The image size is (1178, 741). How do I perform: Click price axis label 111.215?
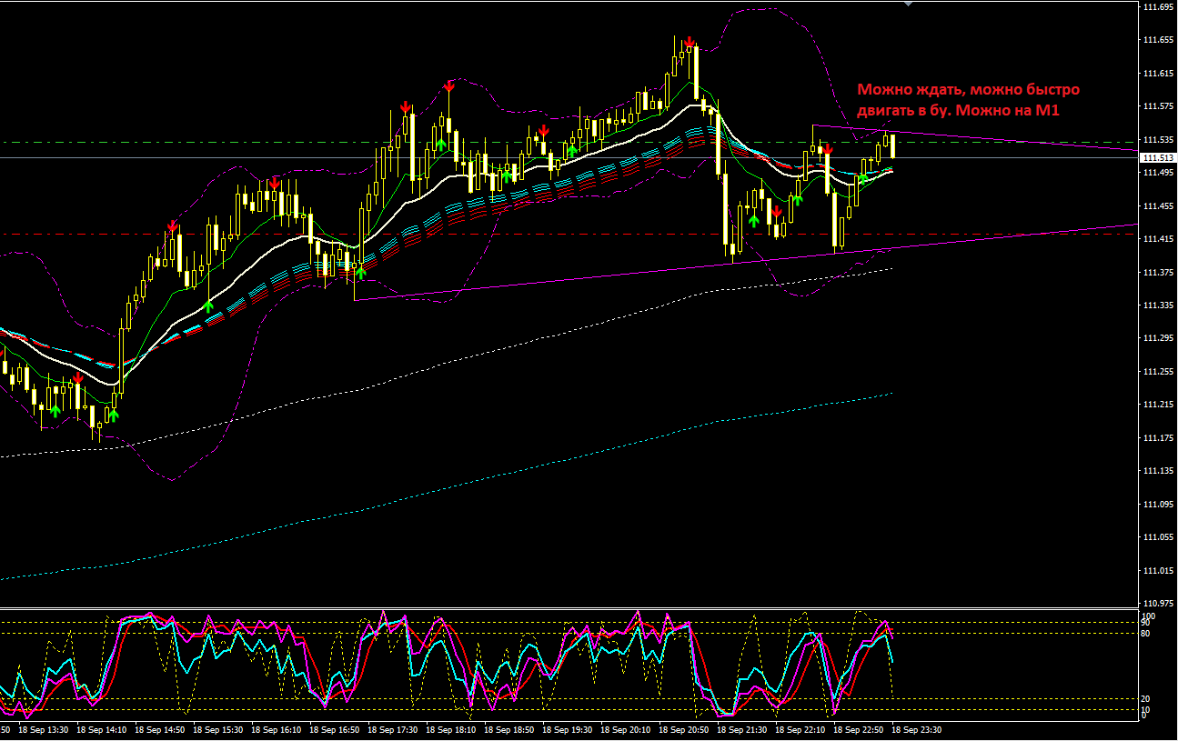[1158, 405]
